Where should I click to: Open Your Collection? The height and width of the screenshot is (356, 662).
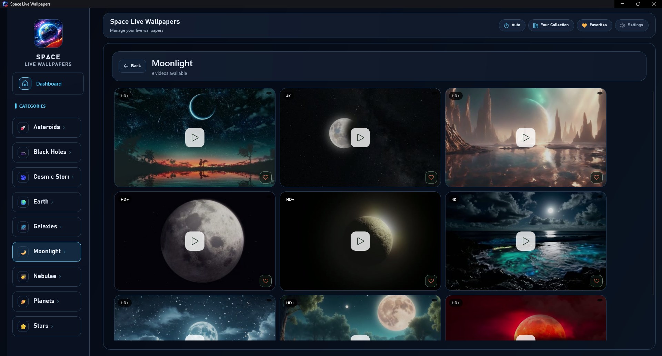pos(551,25)
